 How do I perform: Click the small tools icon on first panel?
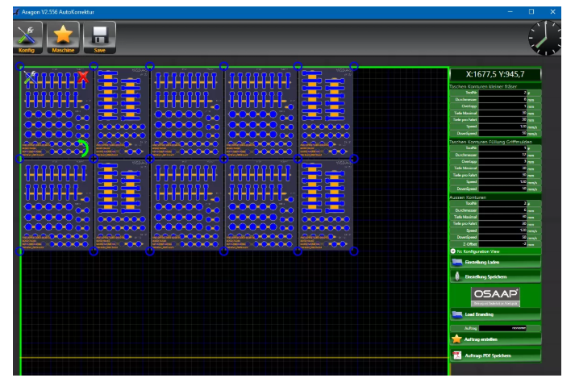[30, 77]
